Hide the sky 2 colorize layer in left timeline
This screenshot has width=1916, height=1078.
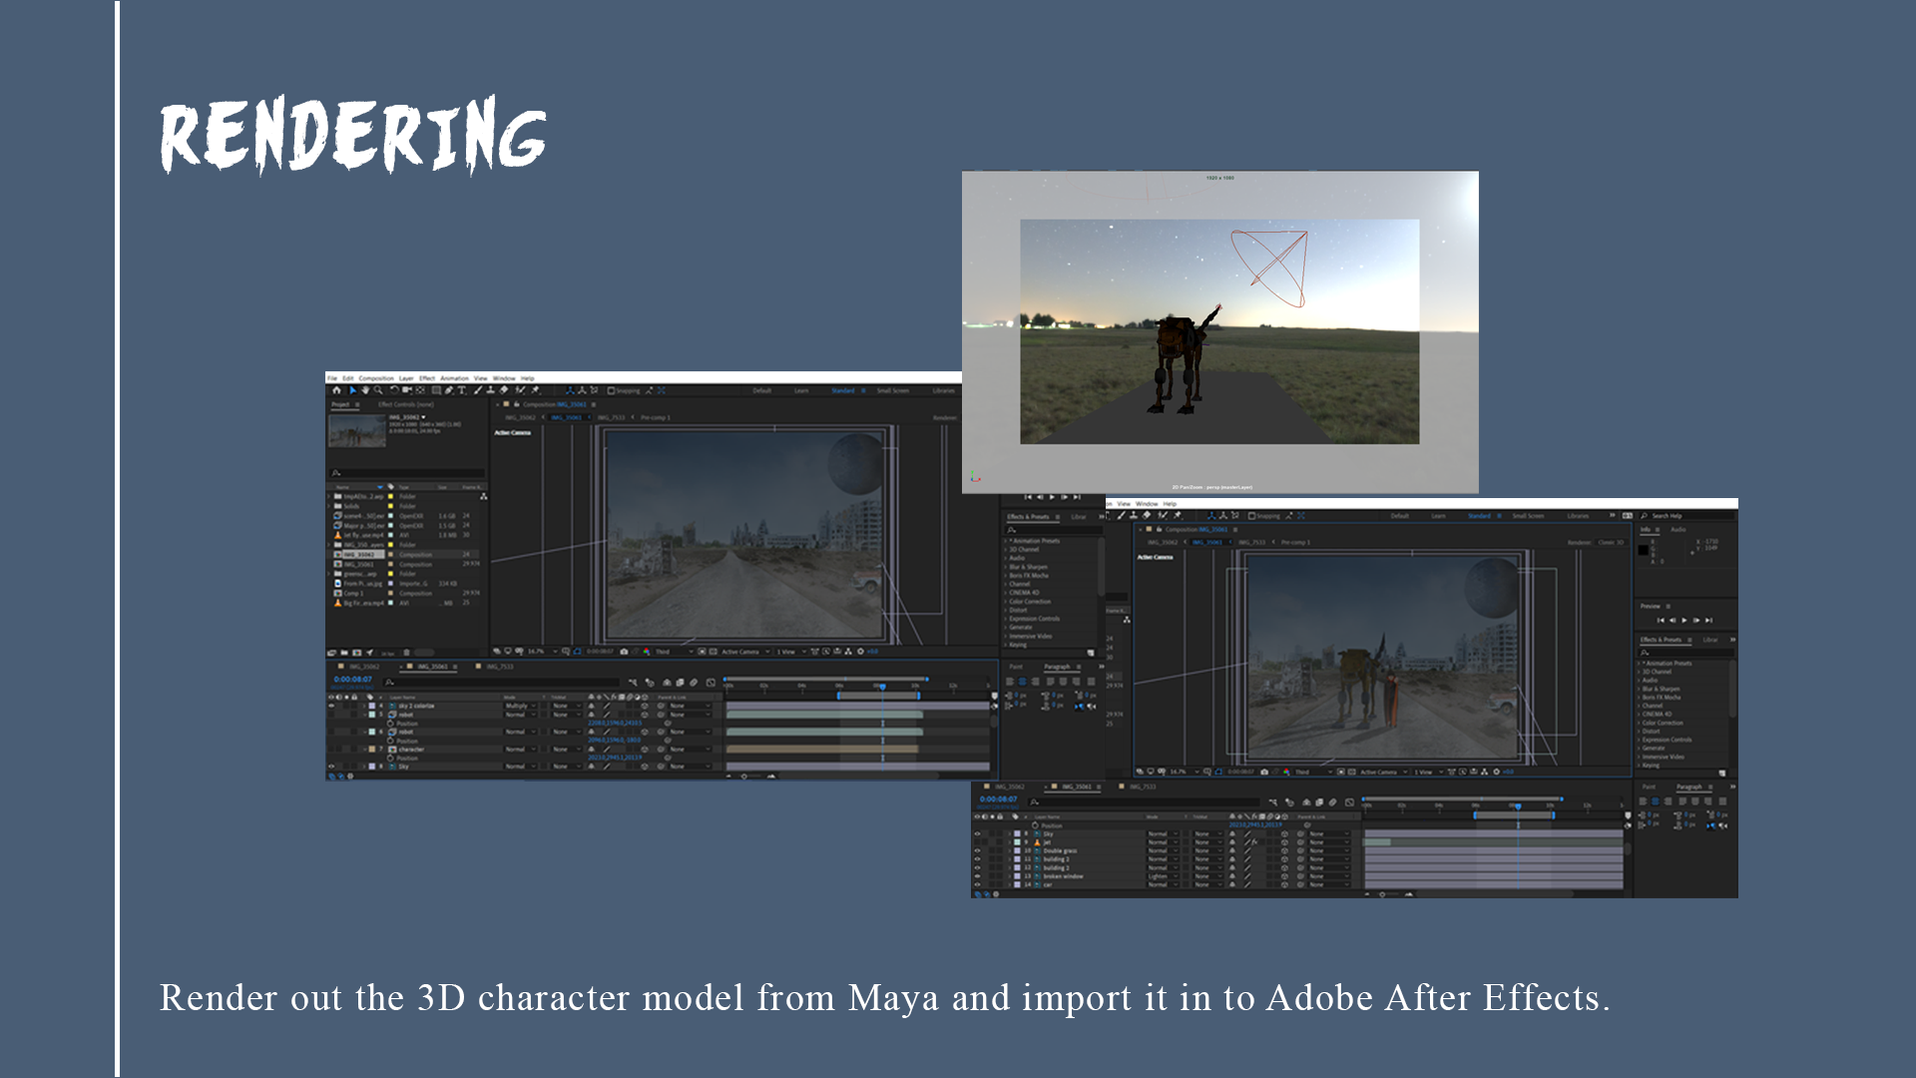pyautogui.click(x=331, y=706)
